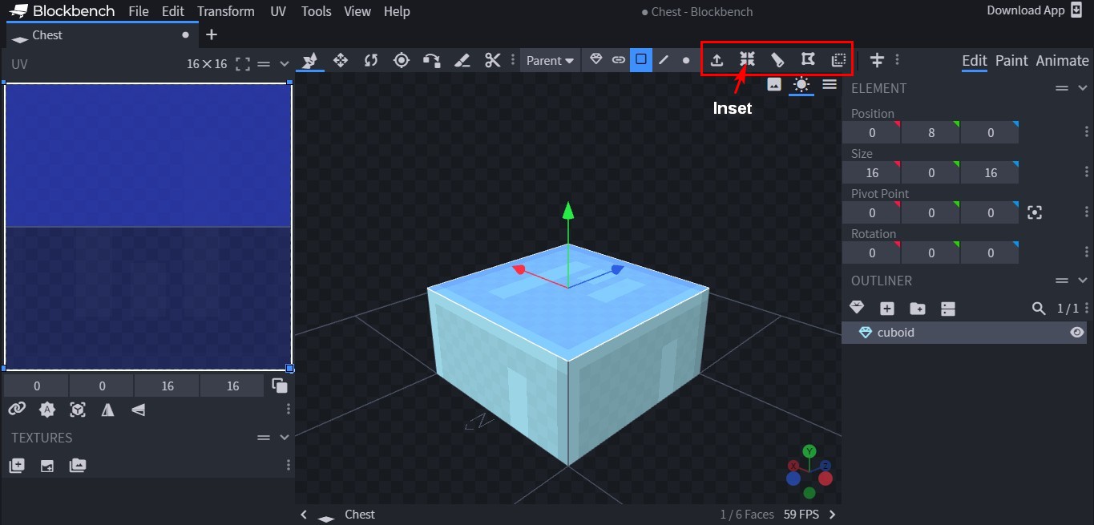Open the View menu
Viewport: 1094px width, 525px height.
[357, 11]
